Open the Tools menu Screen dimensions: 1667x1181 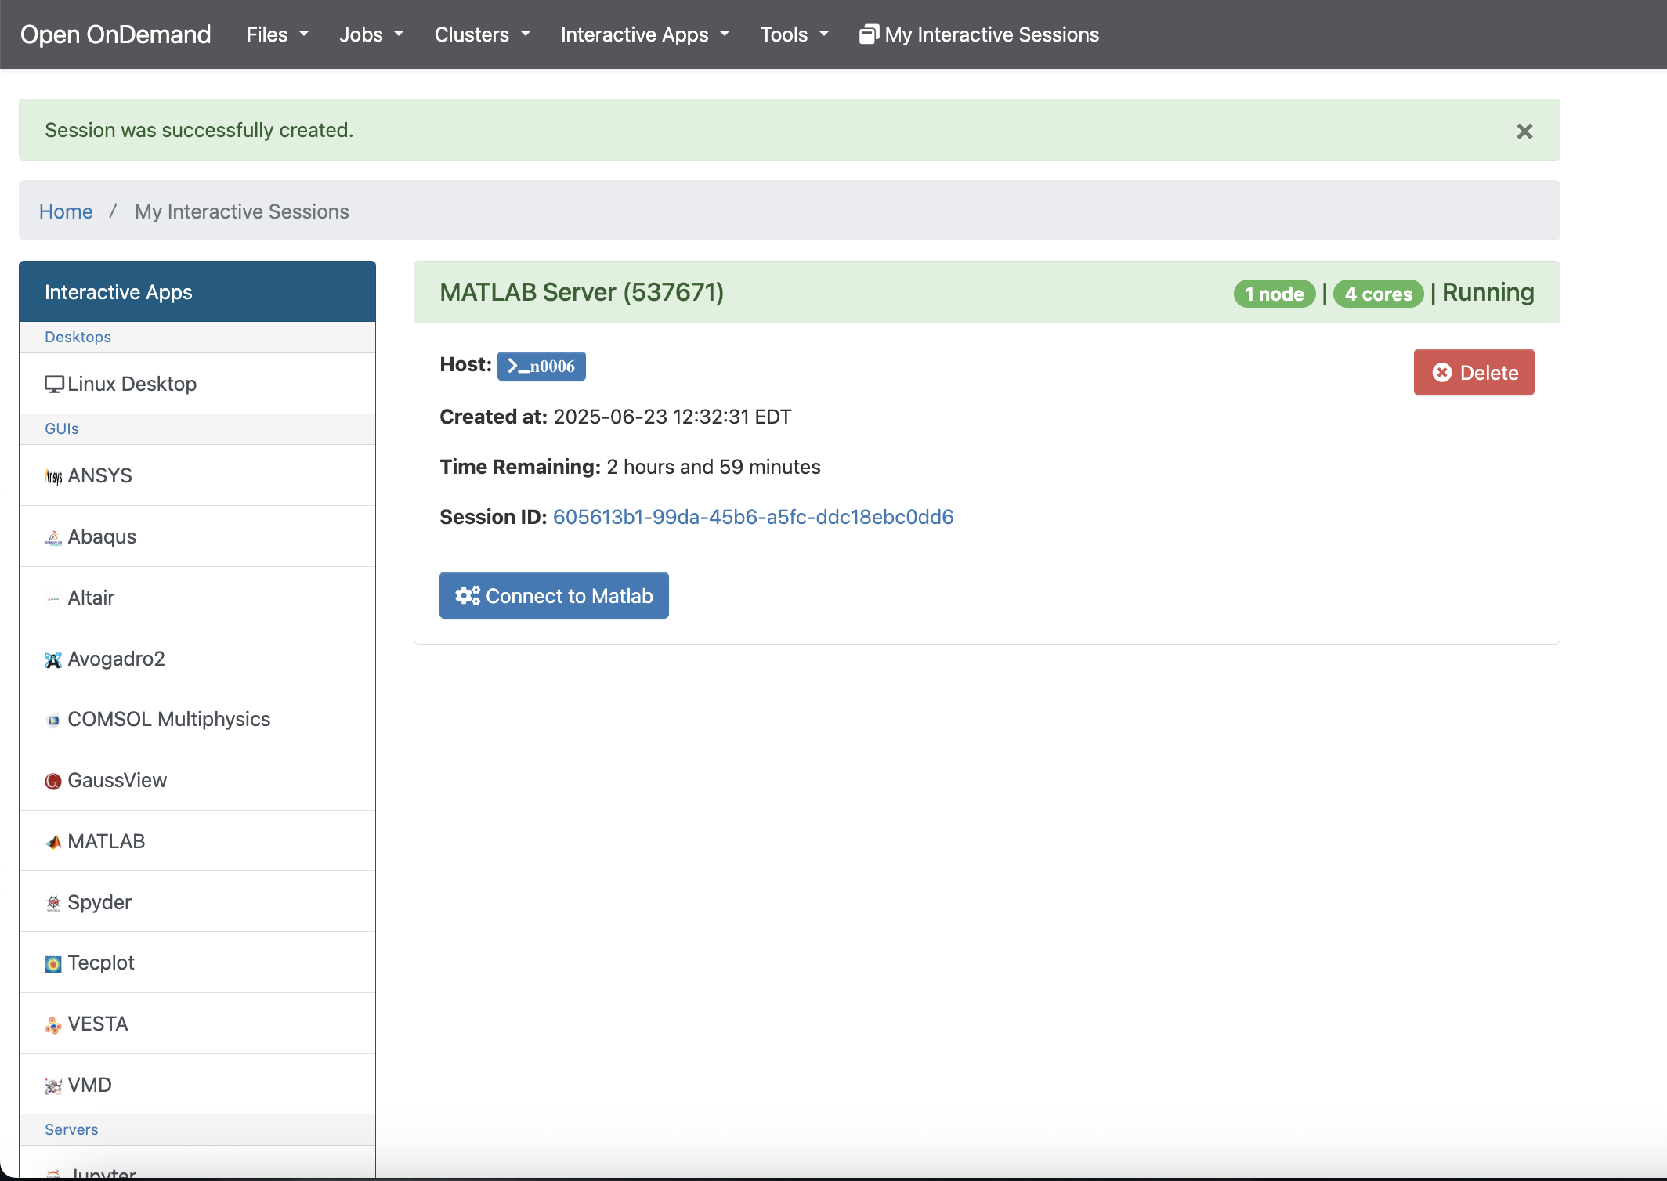(794, 34)
